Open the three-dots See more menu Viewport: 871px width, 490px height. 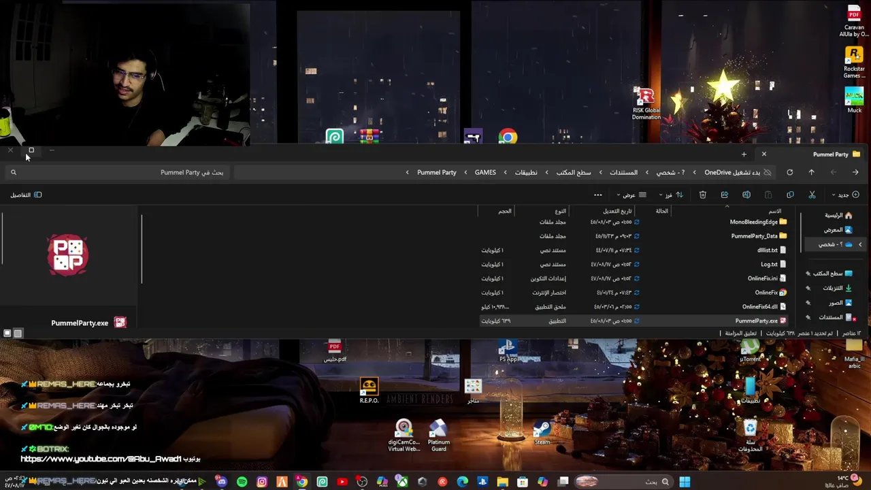[x=598, y=195]
